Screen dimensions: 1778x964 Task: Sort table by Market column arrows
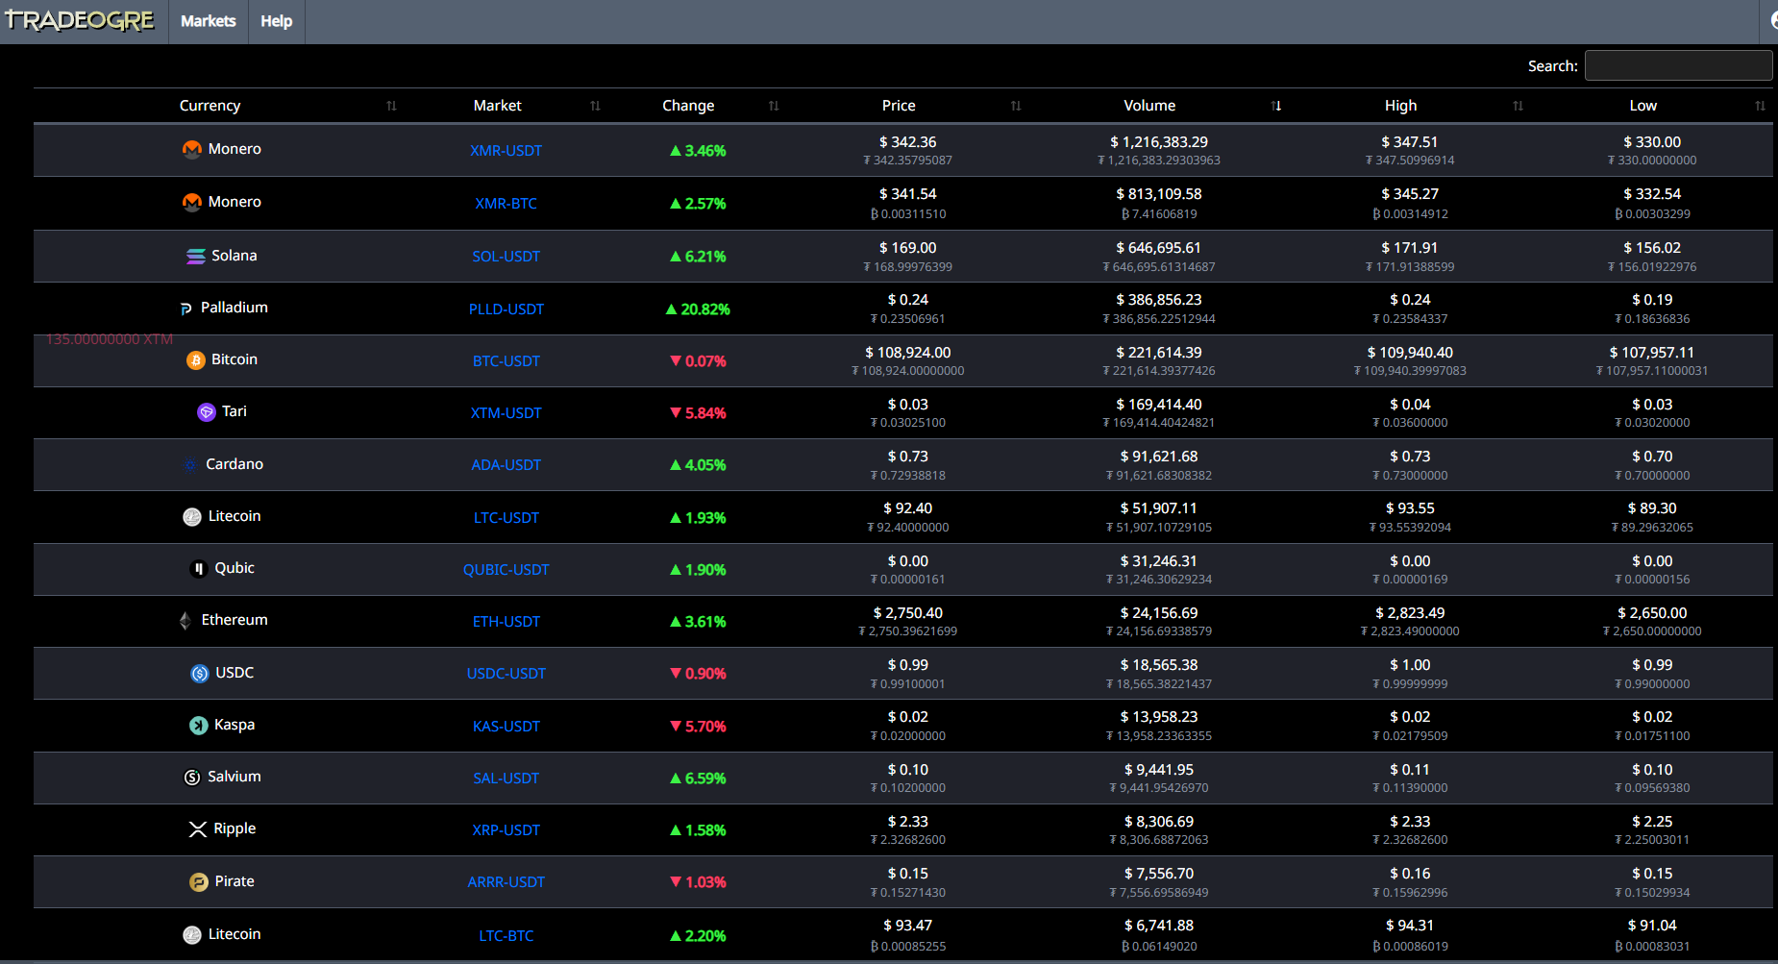click(595, 106)
